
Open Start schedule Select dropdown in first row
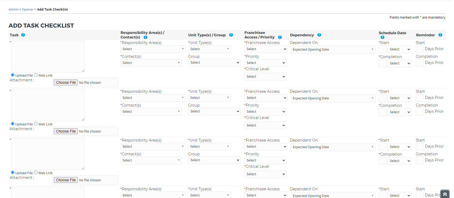[x=399, y=49]
